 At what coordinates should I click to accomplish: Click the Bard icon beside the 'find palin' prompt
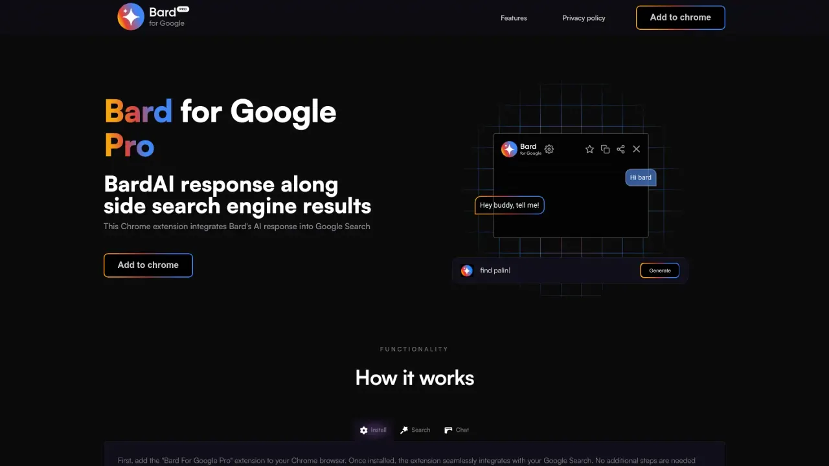(467, 271)
